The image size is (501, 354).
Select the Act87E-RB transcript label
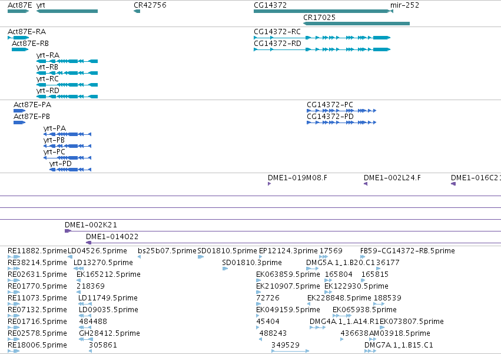(31, 44)
